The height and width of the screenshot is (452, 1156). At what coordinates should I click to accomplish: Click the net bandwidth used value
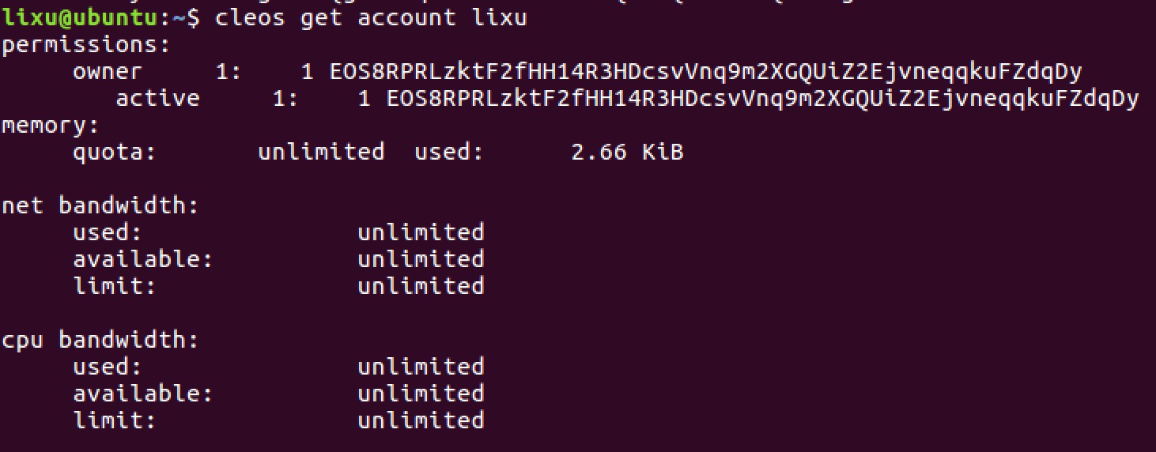421,233
